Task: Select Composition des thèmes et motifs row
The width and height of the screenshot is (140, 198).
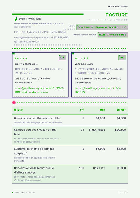Action: (x=70, y=120)
